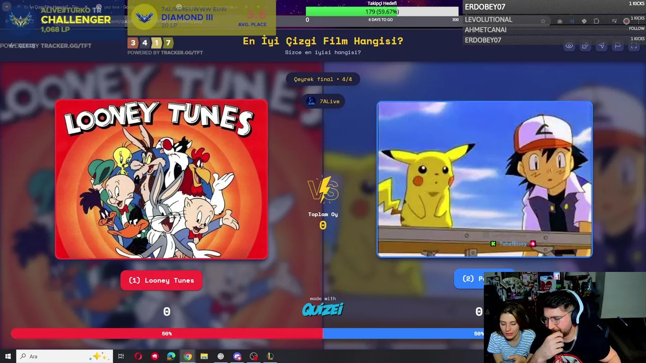Click the LEVOLUTIONAL name in the overlay list
646x363 pixels.
click(x=488, y=20)
